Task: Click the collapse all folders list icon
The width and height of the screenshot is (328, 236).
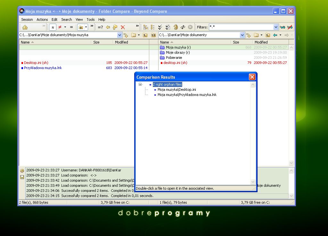Action: coord(153,27)
